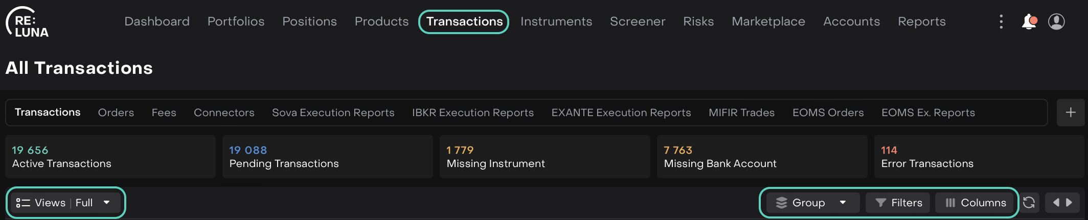
Task: Open the notifications bell
Action: (1029, 21)
